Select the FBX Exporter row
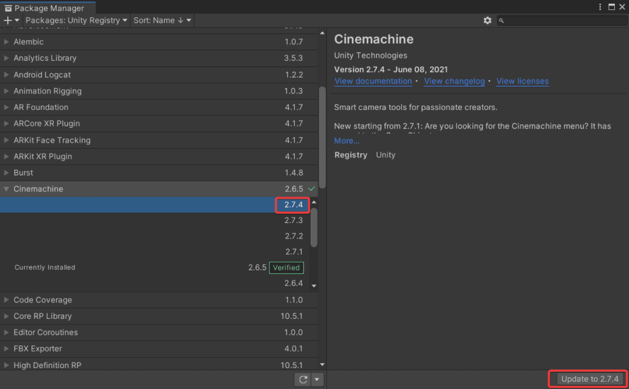This screenshot has height=389, width=629. coord(159,349)
